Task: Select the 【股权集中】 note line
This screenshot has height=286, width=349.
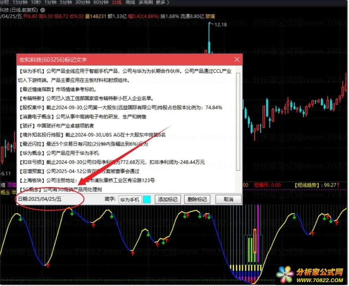Action: pyautogui.click(x=121, y=107)
